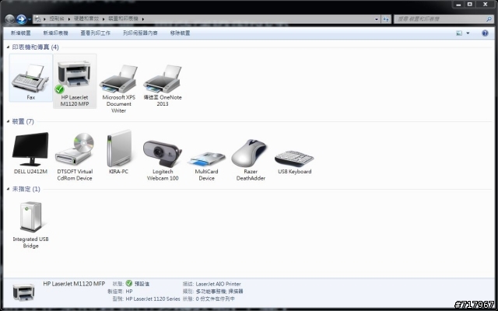The height and width of the screenshot is (311, 498).
Task: Select the Integrated USB Bridge device
Action: point(30,225)
